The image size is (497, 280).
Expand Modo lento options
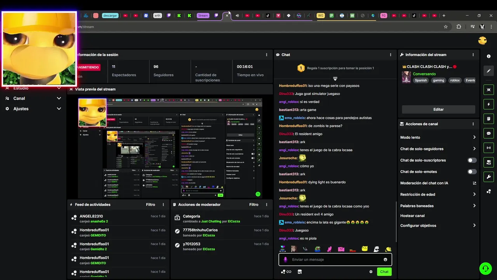[x=474, y=137]
